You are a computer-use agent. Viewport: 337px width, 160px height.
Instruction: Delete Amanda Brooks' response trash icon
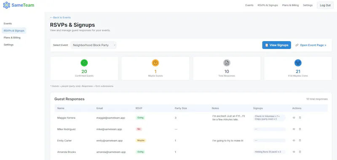[300, 152]
